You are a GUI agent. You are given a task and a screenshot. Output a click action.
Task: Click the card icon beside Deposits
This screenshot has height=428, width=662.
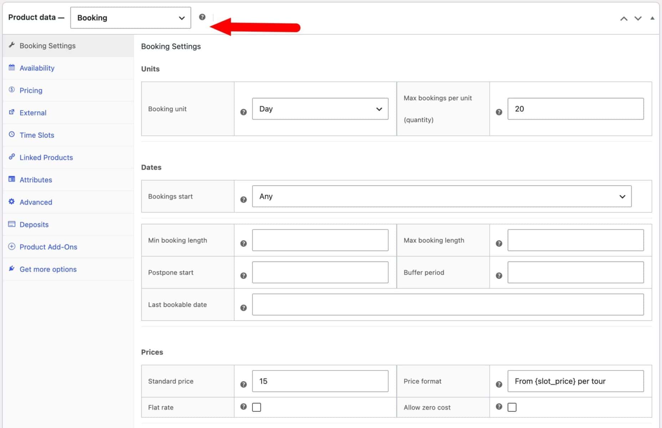click(12, 224)
